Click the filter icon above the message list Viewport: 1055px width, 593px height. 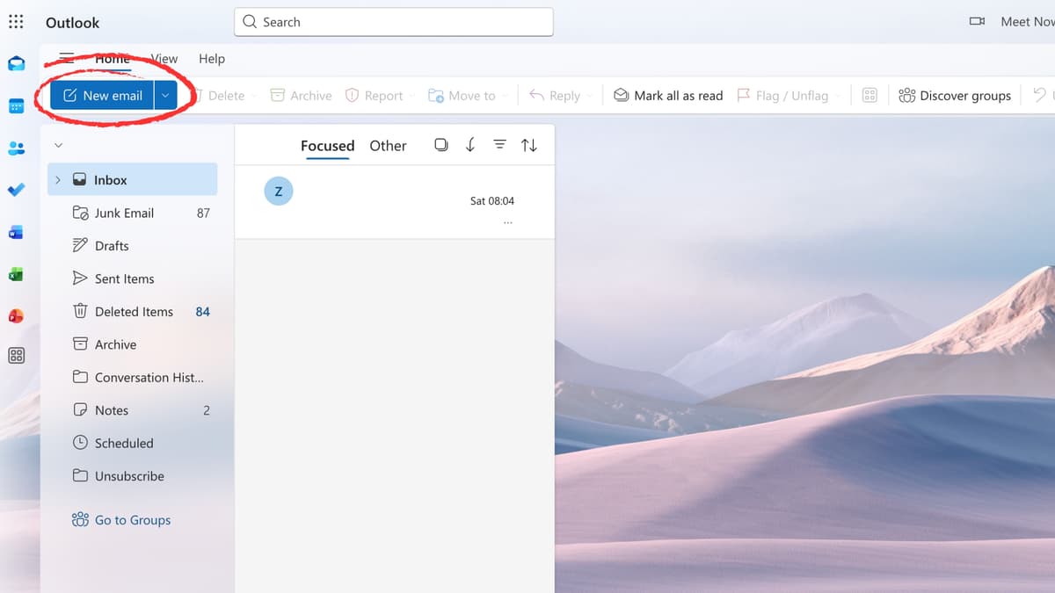[499, 145]
